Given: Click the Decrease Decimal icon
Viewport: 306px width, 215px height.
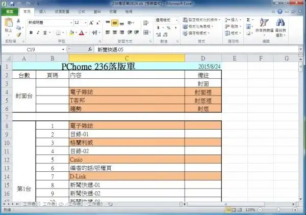Looking at the screenshot, I should 165,35.
